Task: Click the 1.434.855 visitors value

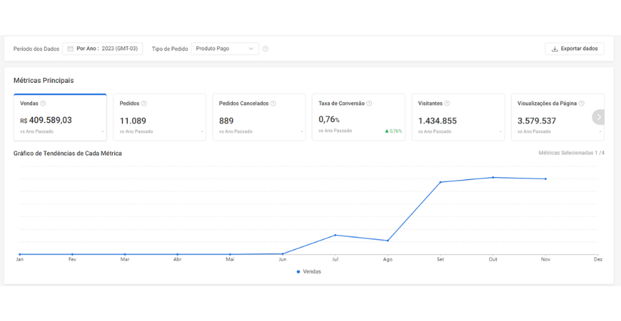Action: 437,121
